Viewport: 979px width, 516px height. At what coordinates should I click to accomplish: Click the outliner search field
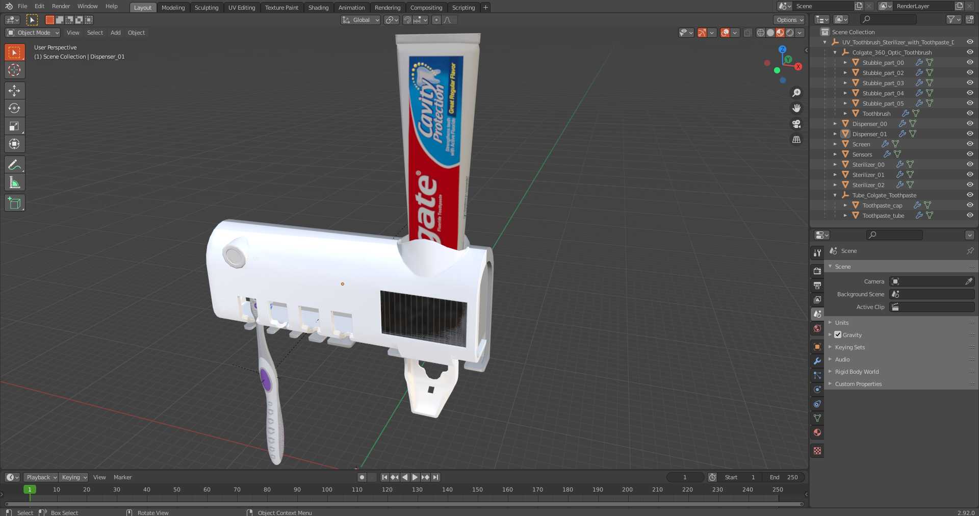point(888,19)
